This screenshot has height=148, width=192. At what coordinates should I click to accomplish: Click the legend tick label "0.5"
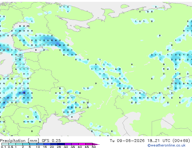click(10, 147)
